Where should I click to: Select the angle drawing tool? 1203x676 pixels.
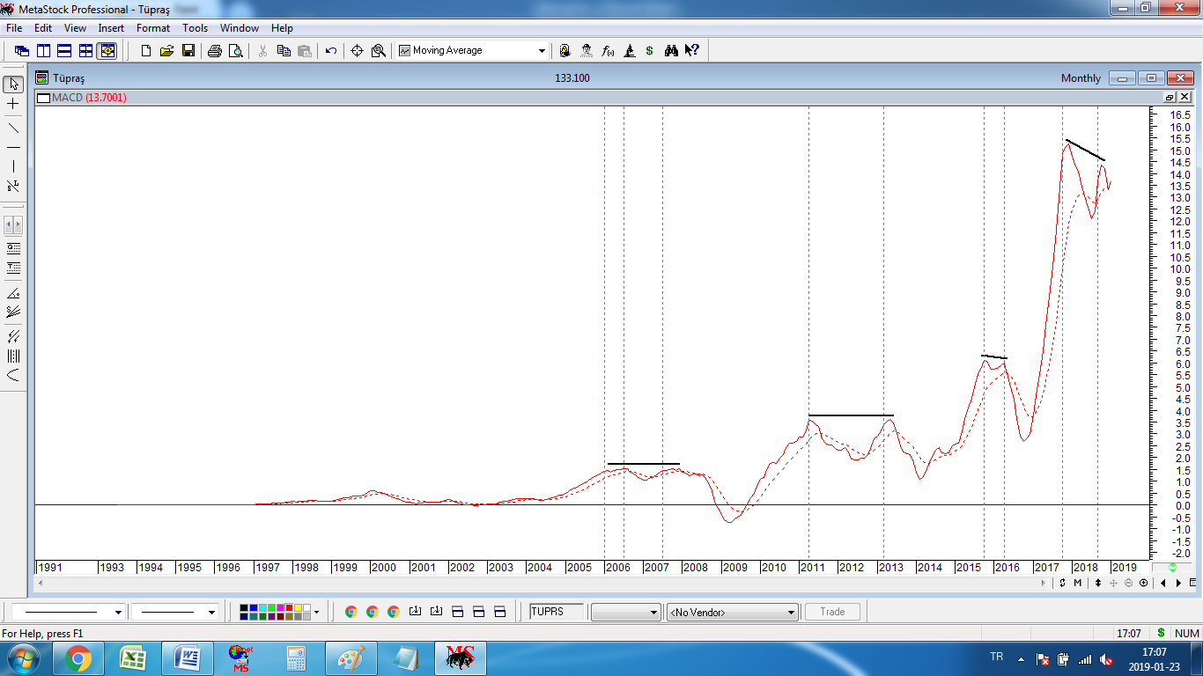tap(13, 293)
